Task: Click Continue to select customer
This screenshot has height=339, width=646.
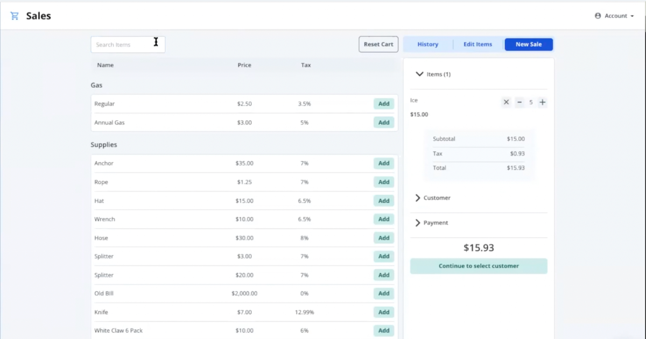Action: pos(479,266)
